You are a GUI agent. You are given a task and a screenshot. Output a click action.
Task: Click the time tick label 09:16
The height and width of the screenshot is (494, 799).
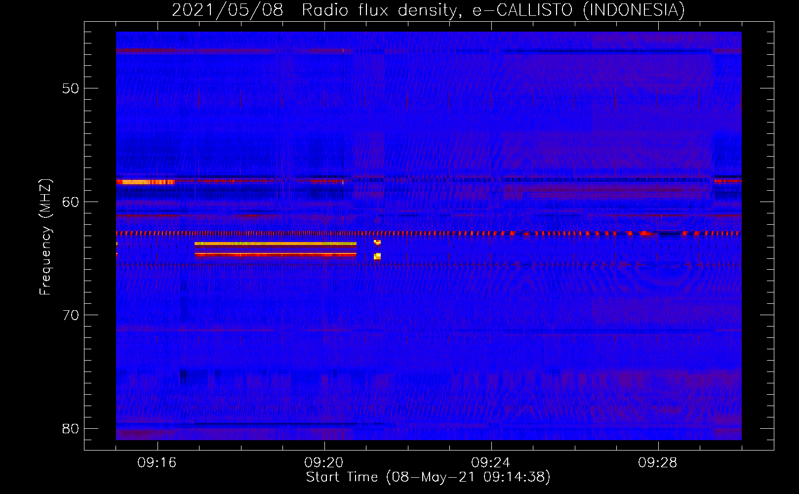(x=157, y=463)
